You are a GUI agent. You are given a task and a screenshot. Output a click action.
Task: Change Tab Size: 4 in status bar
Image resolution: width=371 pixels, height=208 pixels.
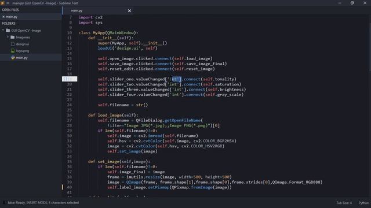tap(344, 203)
